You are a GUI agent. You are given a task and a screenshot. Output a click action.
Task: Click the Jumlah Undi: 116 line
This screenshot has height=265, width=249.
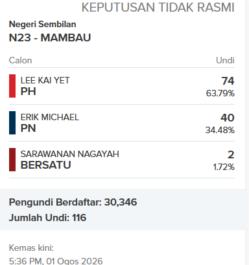47,218
